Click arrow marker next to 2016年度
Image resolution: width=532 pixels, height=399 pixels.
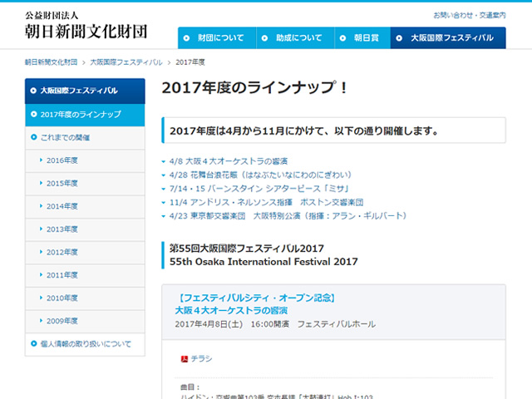point(41,160)
